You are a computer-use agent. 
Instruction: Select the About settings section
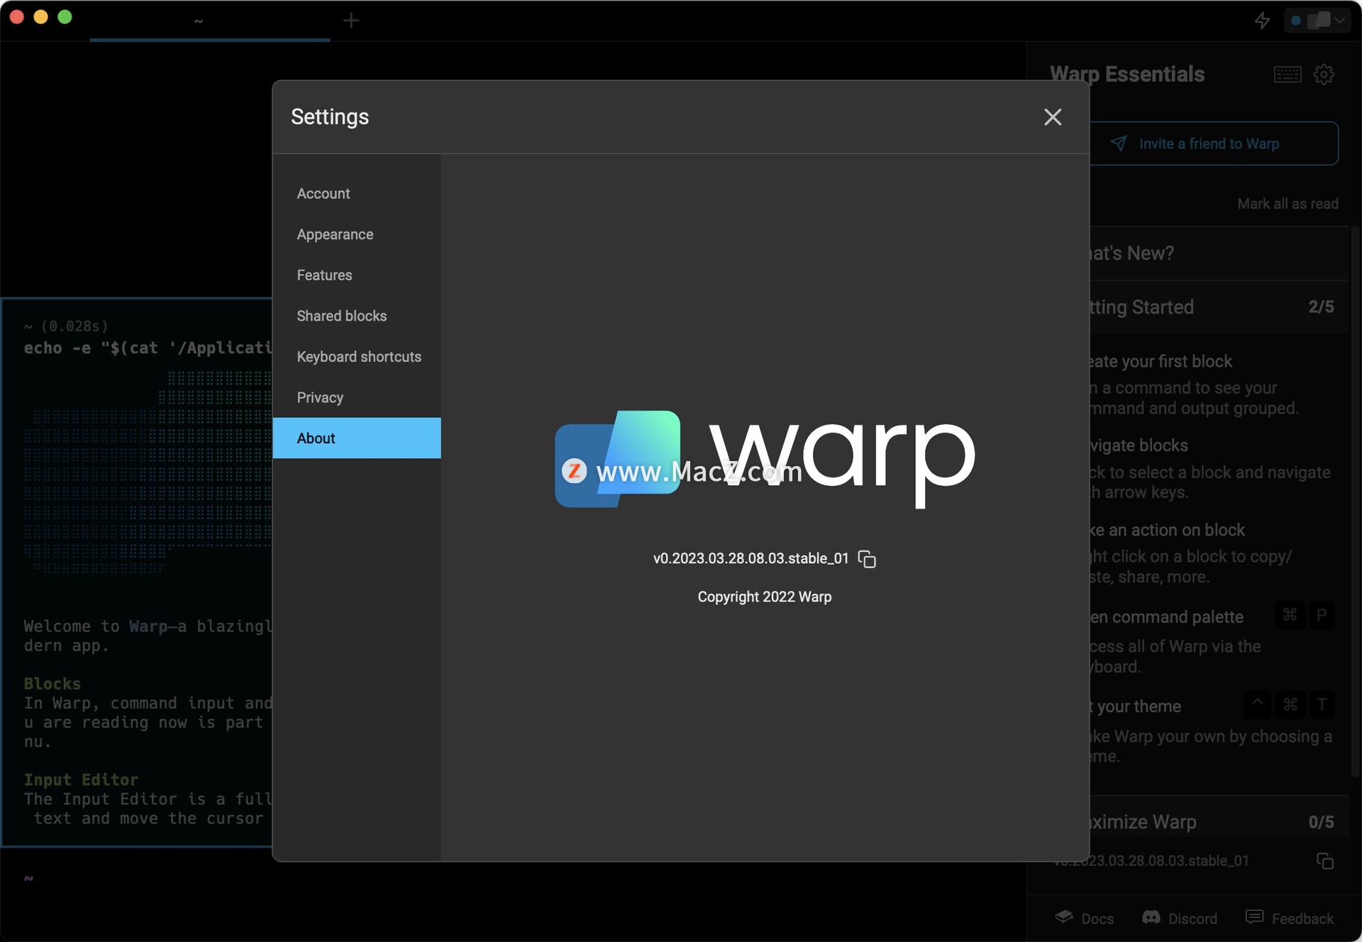(356, 438)
